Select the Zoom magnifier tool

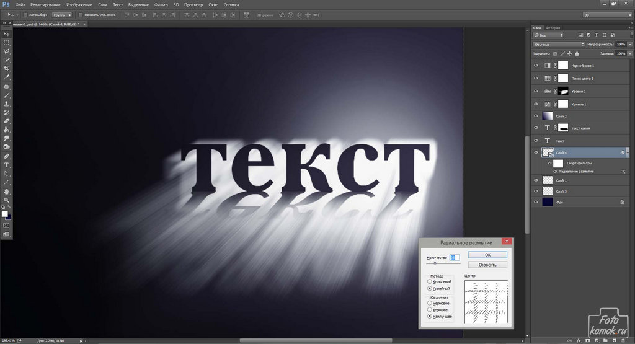click(x=6, y=200)
